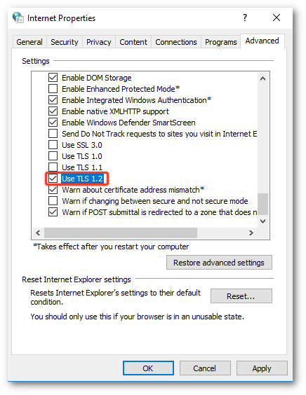The height and width of the screenshot is (395, 306).
Task: Click the settings list down arrow
Action: 262,221
